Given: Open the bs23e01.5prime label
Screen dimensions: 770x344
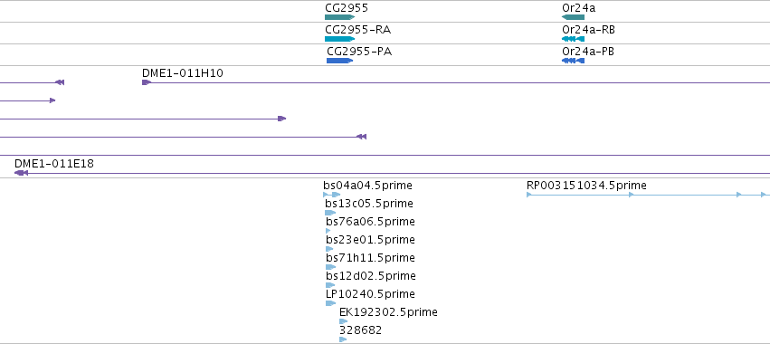Looking at the screenshot, I should 370,240.
